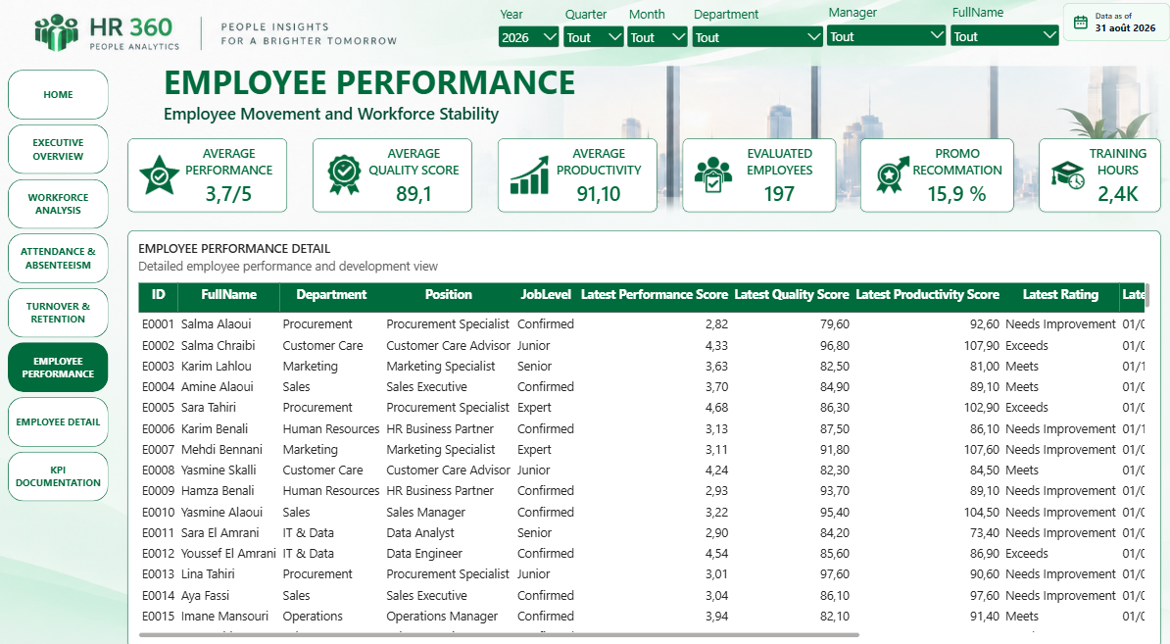Sort by Position column header

tap(449, 295)
